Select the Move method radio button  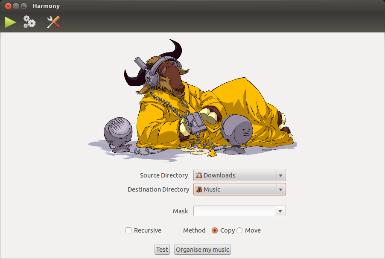(239, 230)
